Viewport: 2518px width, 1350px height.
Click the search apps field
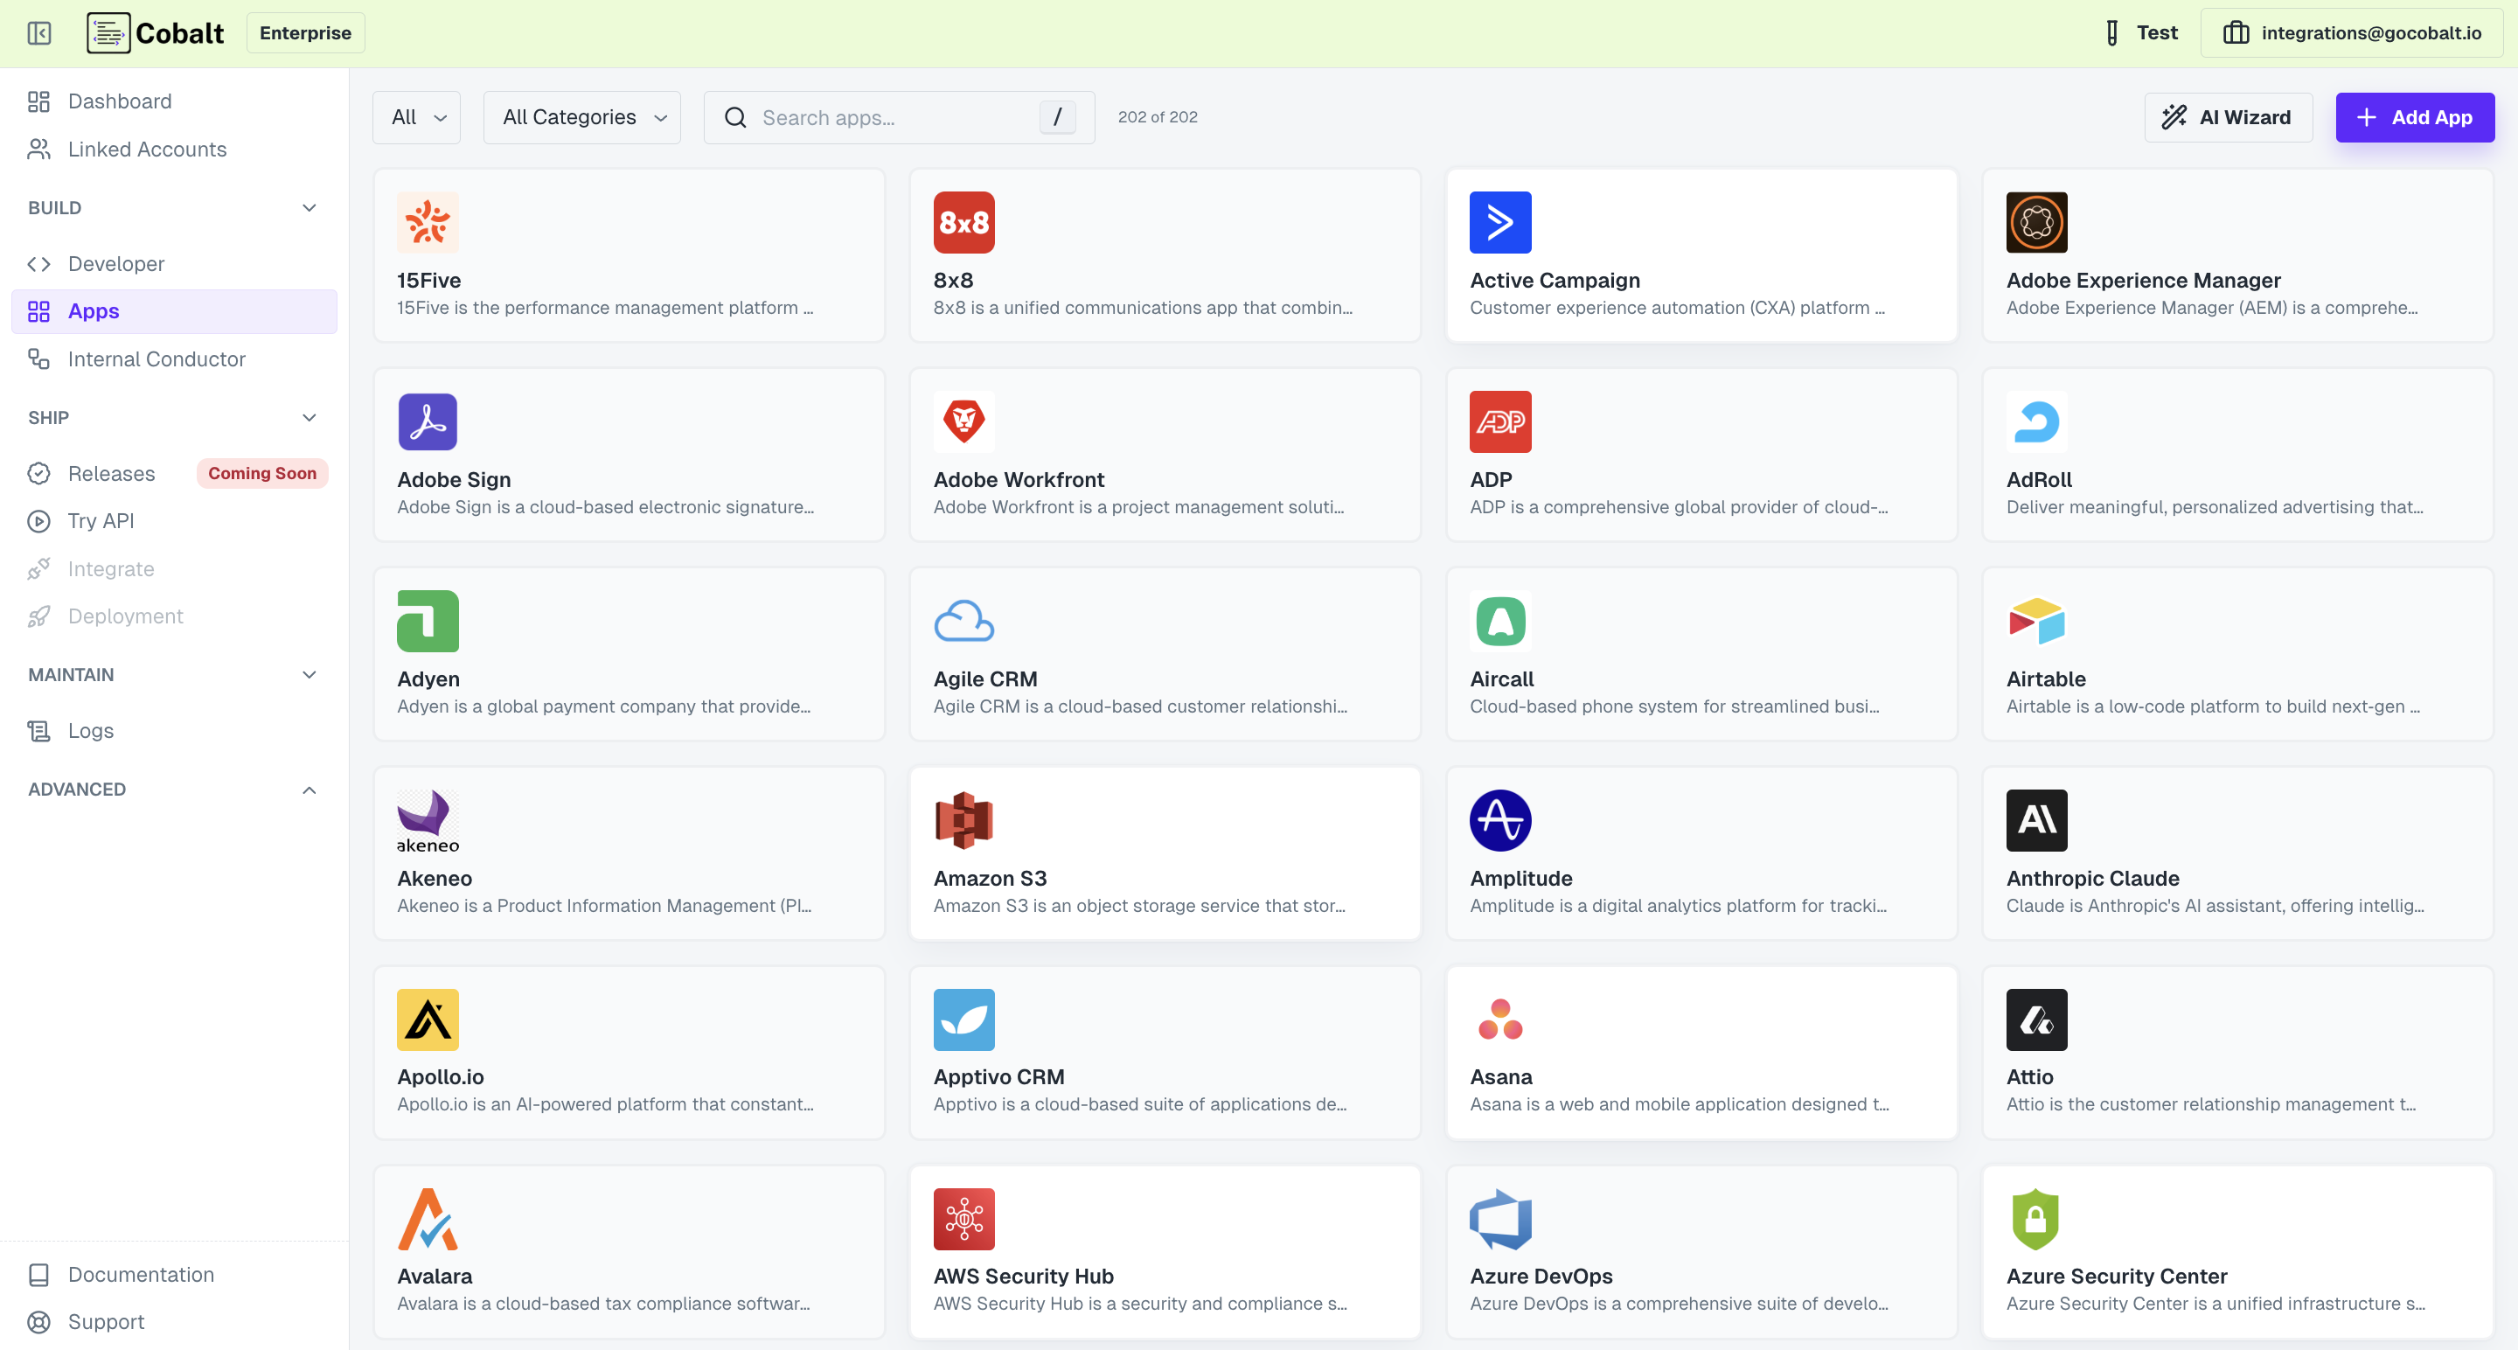point(880,116)
